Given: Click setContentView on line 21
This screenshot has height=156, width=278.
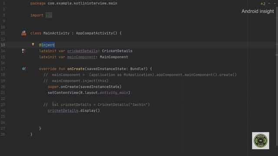Looking at the screenshot, I should (63, 93).
